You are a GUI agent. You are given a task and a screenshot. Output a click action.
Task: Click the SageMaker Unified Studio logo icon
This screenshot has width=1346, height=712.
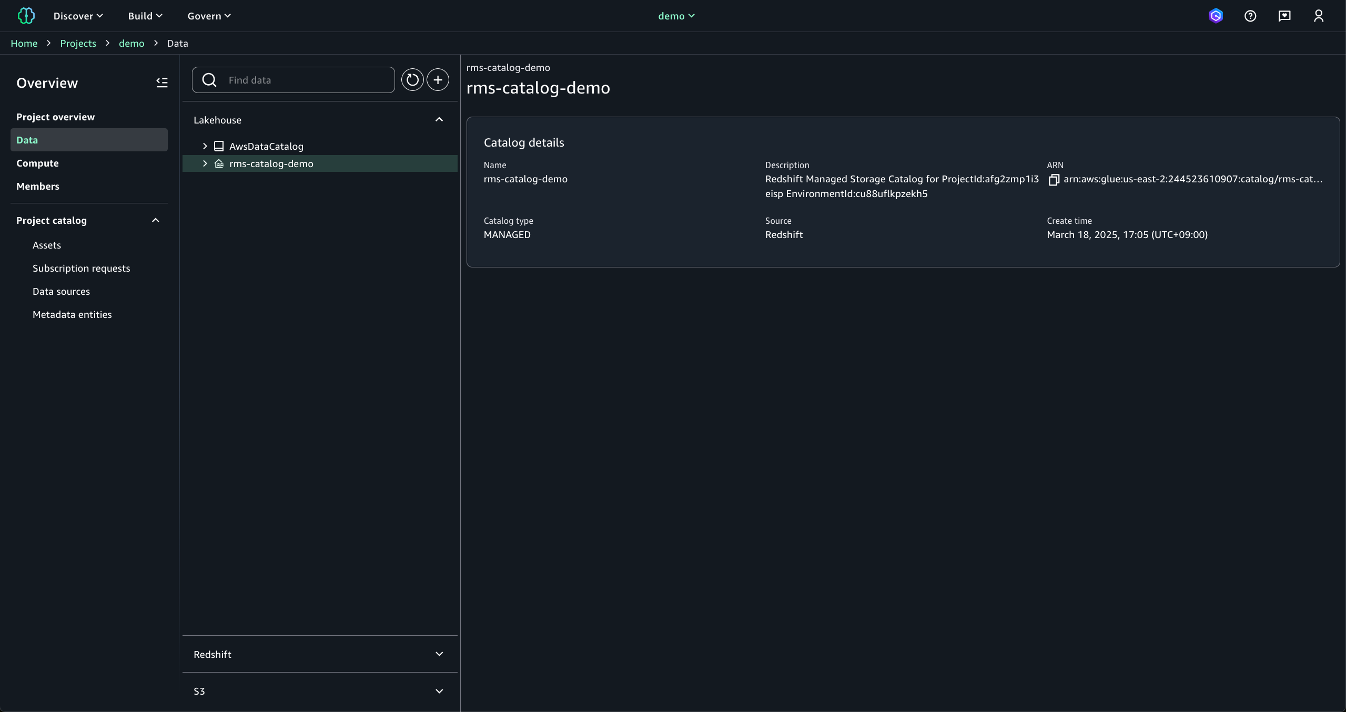26,16
